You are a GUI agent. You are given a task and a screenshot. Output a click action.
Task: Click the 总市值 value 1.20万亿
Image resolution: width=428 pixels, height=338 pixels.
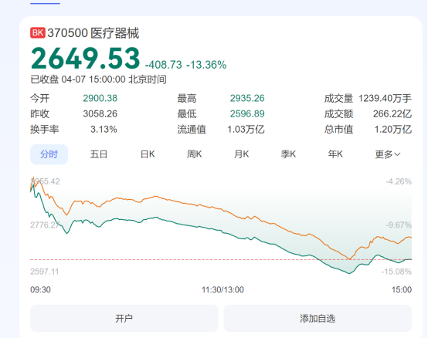[392, 129]
